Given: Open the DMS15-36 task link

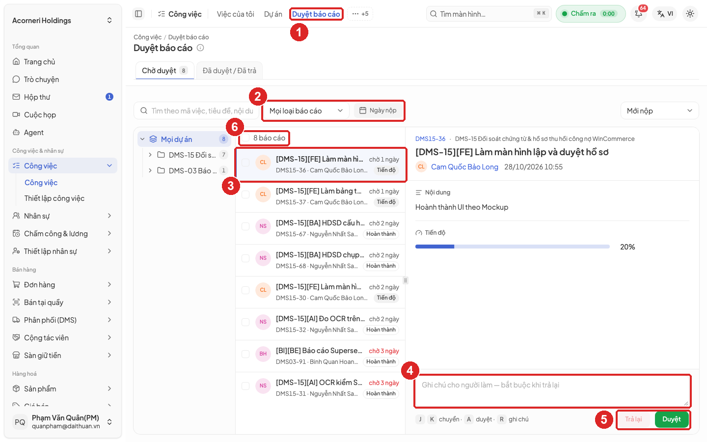Looking at the screenshot, I should click(430, 139).
